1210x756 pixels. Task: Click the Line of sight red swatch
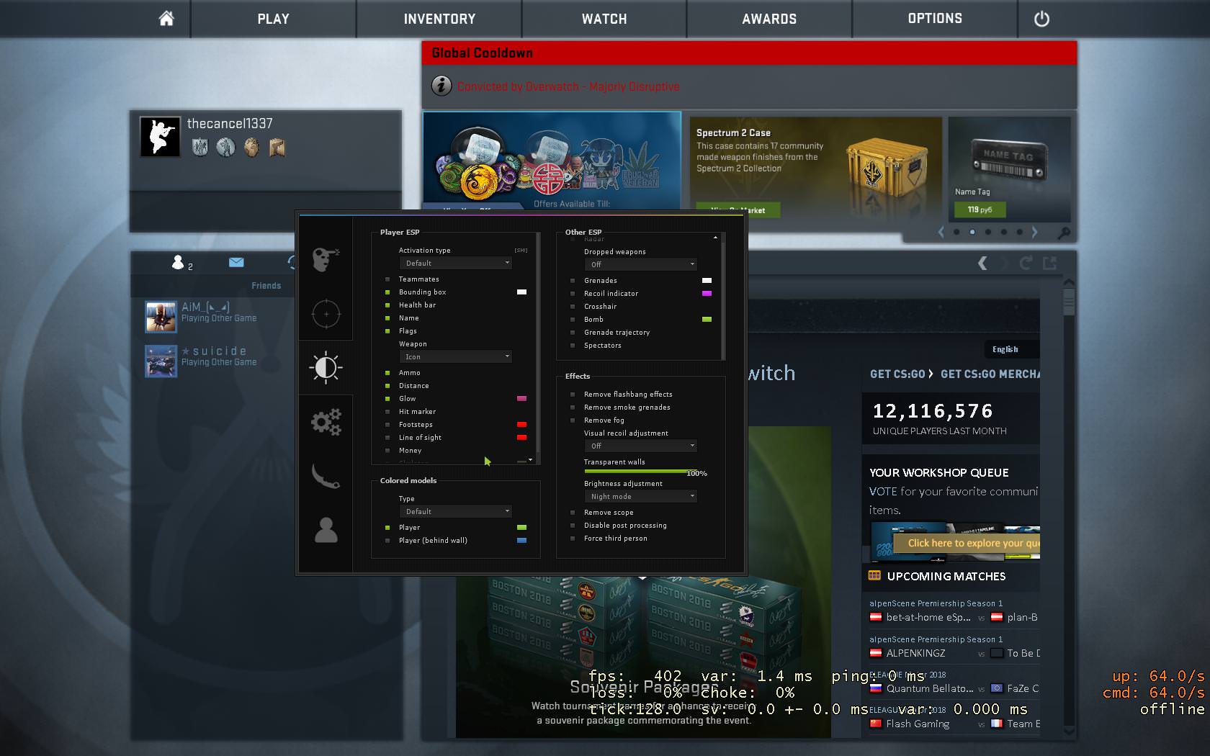(x=521, y=438)
